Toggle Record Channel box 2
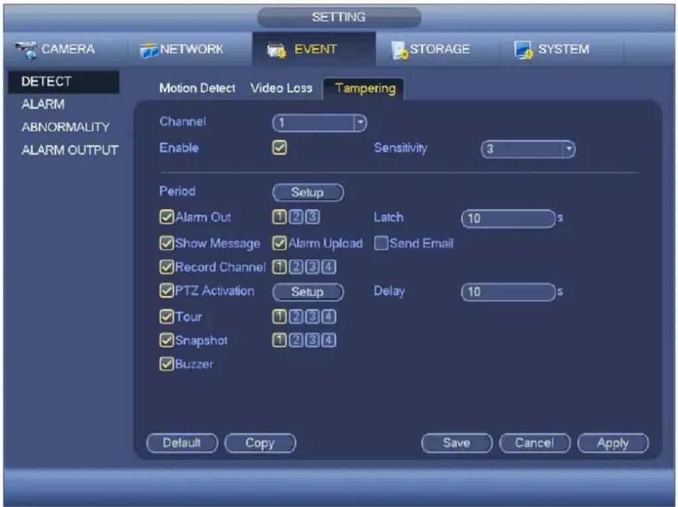The image size is (678, 507). click(x=296, y=267)
